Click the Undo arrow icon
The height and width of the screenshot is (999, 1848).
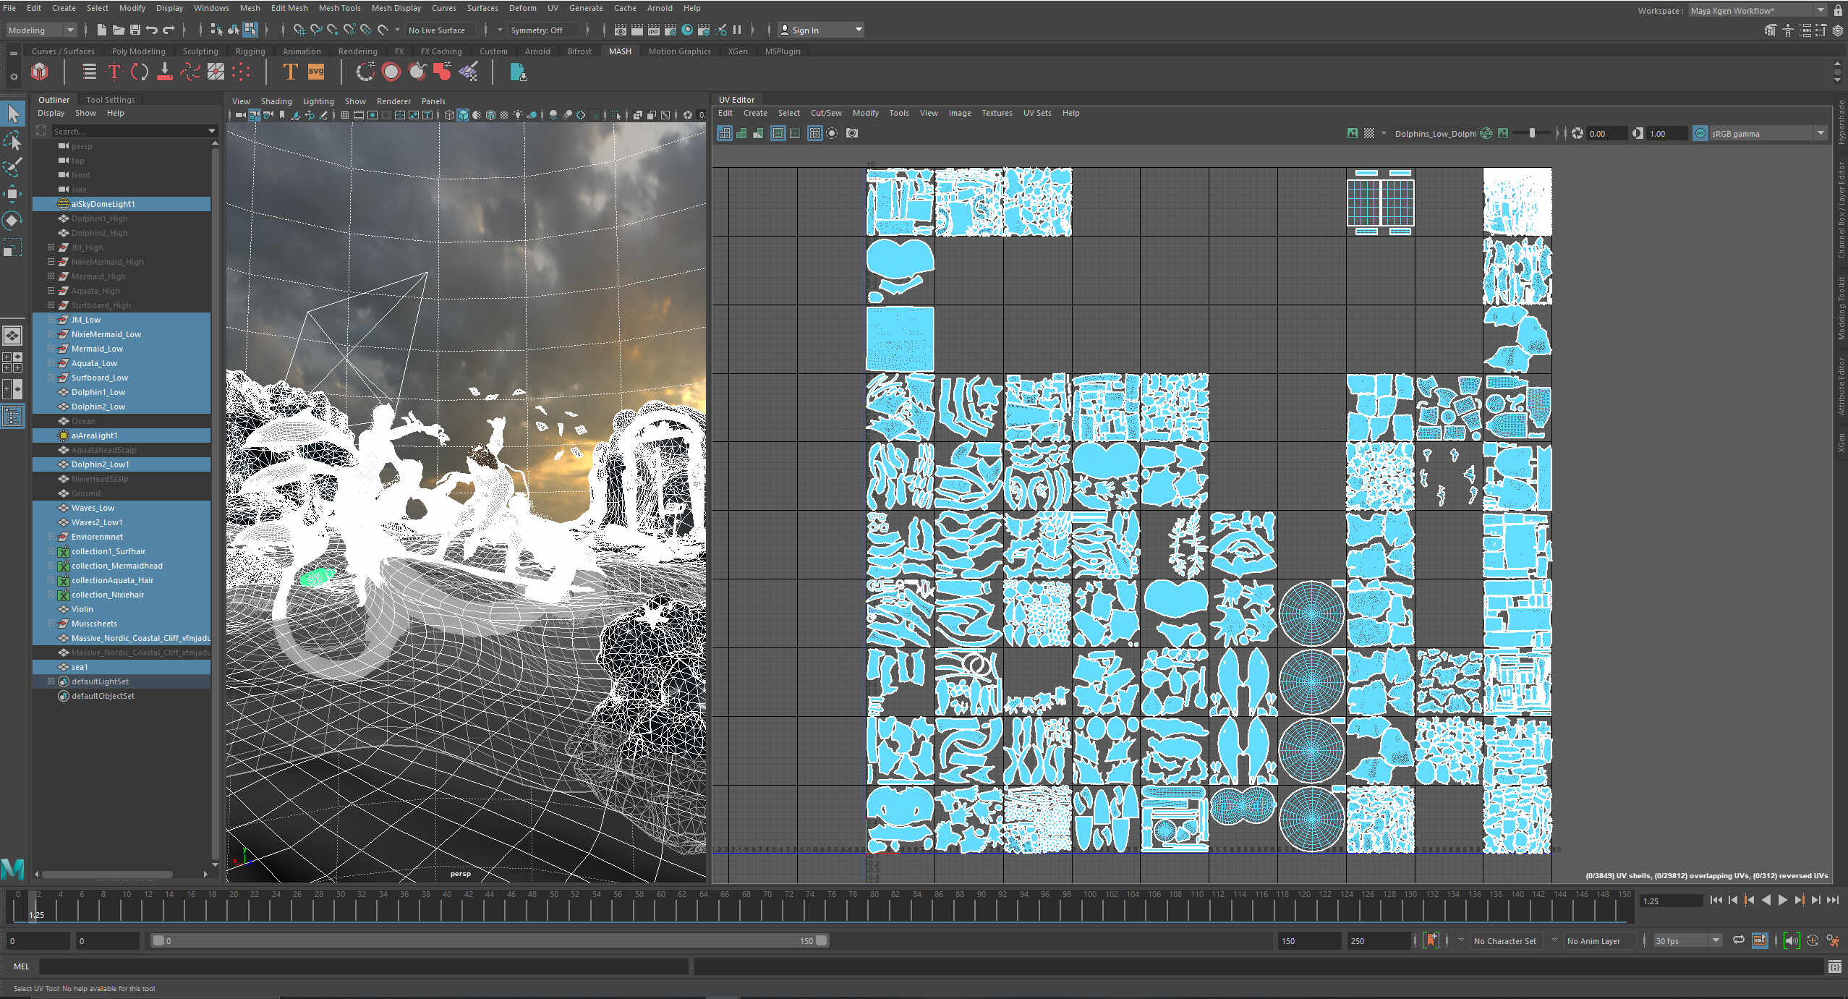coord(152,30)
